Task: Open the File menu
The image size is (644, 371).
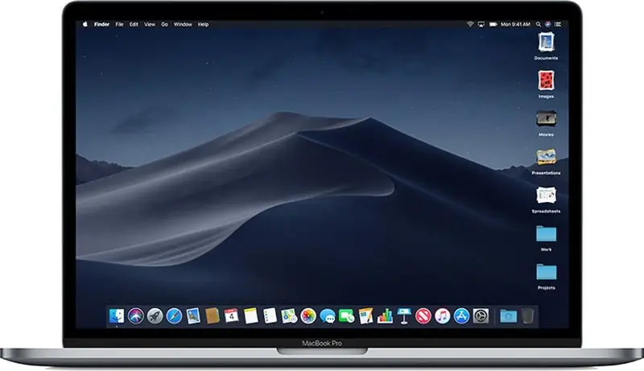Action: pyautogui.click(x=119, y=24)
